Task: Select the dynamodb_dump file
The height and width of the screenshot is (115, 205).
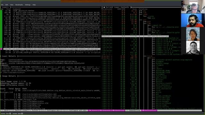Action: (x=163, y=71)
